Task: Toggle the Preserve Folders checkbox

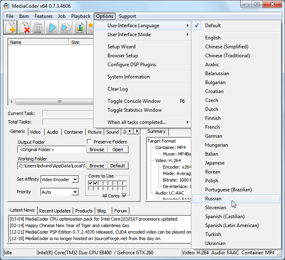Action: point(89,141)
